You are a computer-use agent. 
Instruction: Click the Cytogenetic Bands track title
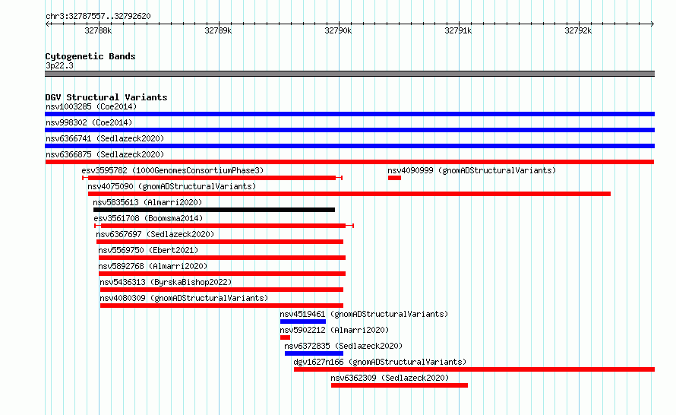click(90, 56)
